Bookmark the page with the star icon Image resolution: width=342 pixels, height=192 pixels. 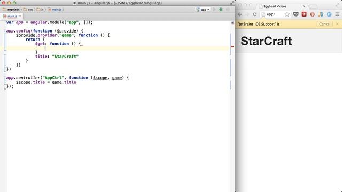click(x=287, y=14)
